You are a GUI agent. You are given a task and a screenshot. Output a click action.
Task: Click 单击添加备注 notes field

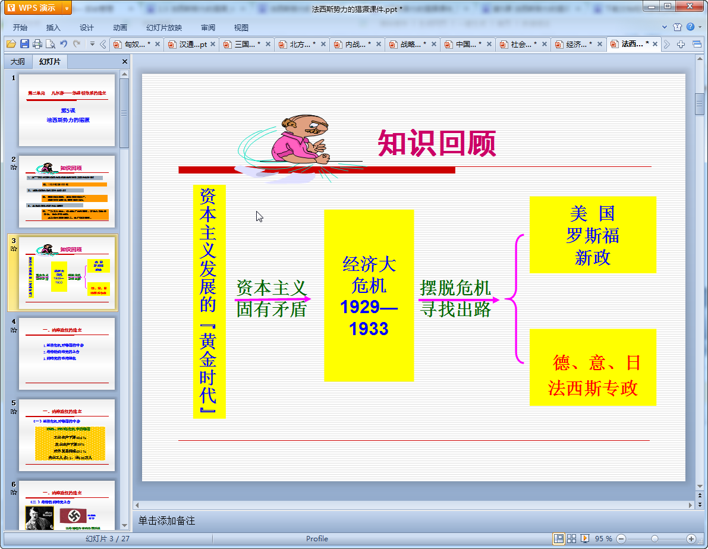pyautogui.click(x=166, y=520)
